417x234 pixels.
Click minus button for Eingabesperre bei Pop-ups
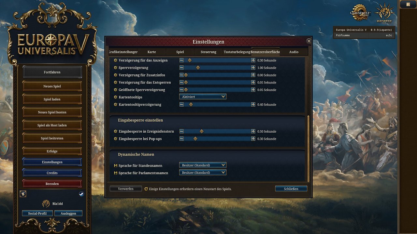(181, 139)
